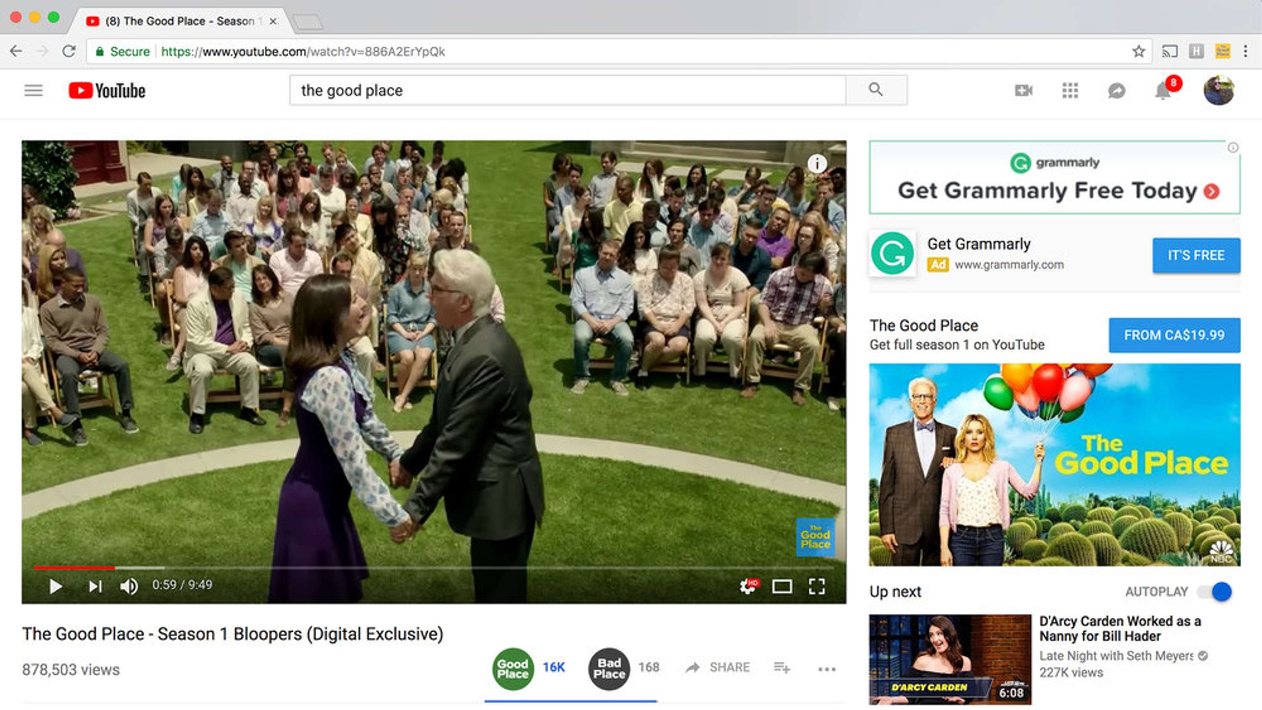Close The Good Place browser tab
This screenshot has height=710, width=1262.
[273, 21]
